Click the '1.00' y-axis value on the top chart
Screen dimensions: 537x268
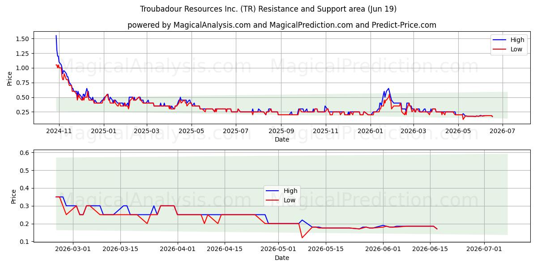pos(22,68)
